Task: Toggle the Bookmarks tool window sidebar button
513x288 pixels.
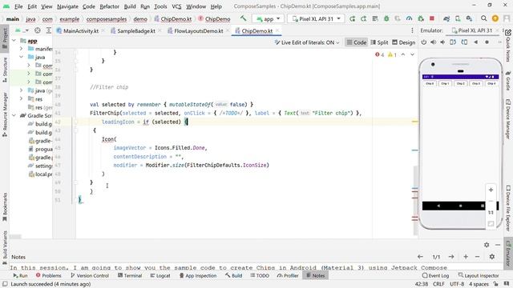Action: point(5,207)
